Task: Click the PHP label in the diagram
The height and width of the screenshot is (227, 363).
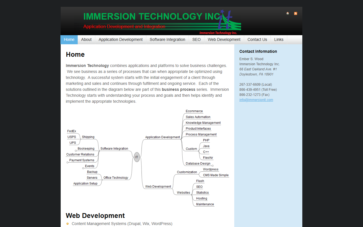Action: coord(206,140)
